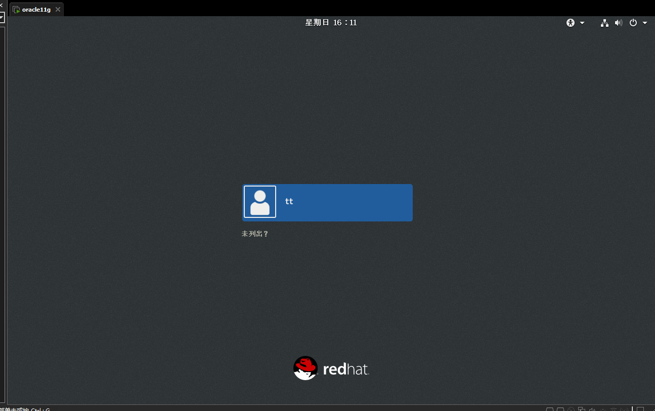Image resolution: width=655 pixels, height=411 pixels.
Task: Click the 未列出？ link
Action: point(255,234)
